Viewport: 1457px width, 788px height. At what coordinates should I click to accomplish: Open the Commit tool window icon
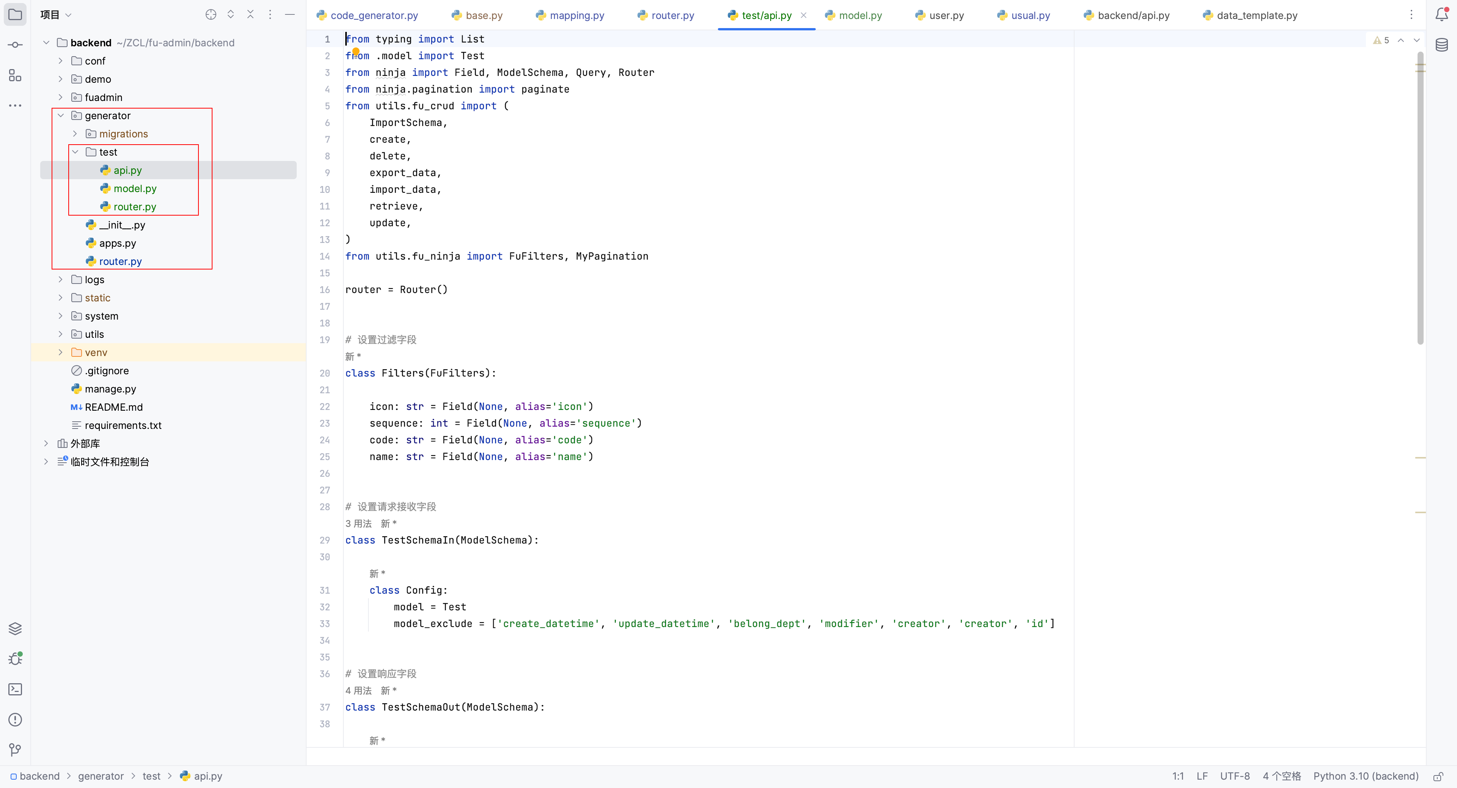tap(15, 45)
